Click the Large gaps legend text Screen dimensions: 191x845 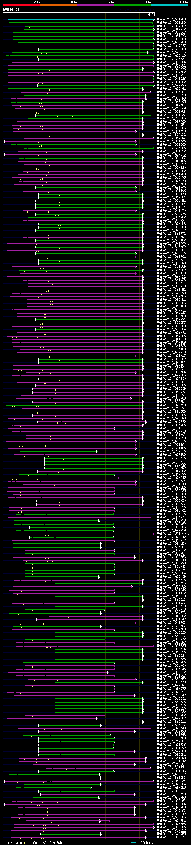point(37,842)
